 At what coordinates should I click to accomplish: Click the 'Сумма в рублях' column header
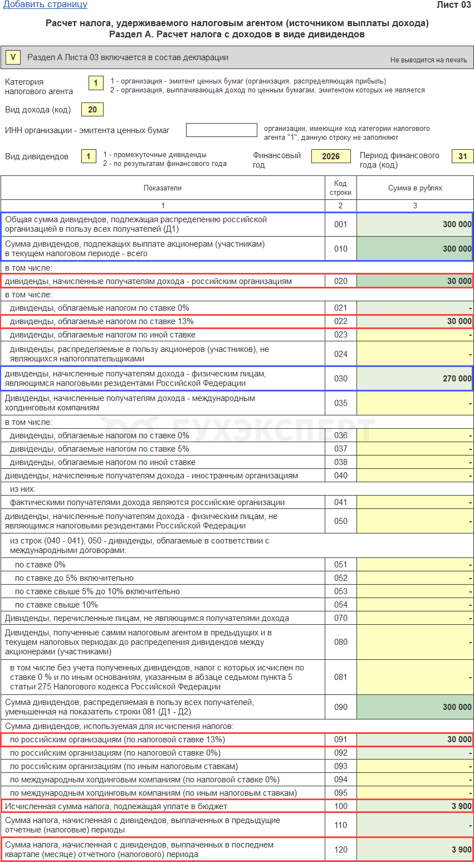click(x=415, y=188)
